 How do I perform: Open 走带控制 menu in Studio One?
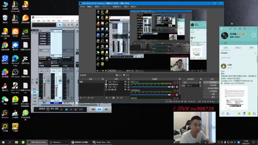pos(66,21)
